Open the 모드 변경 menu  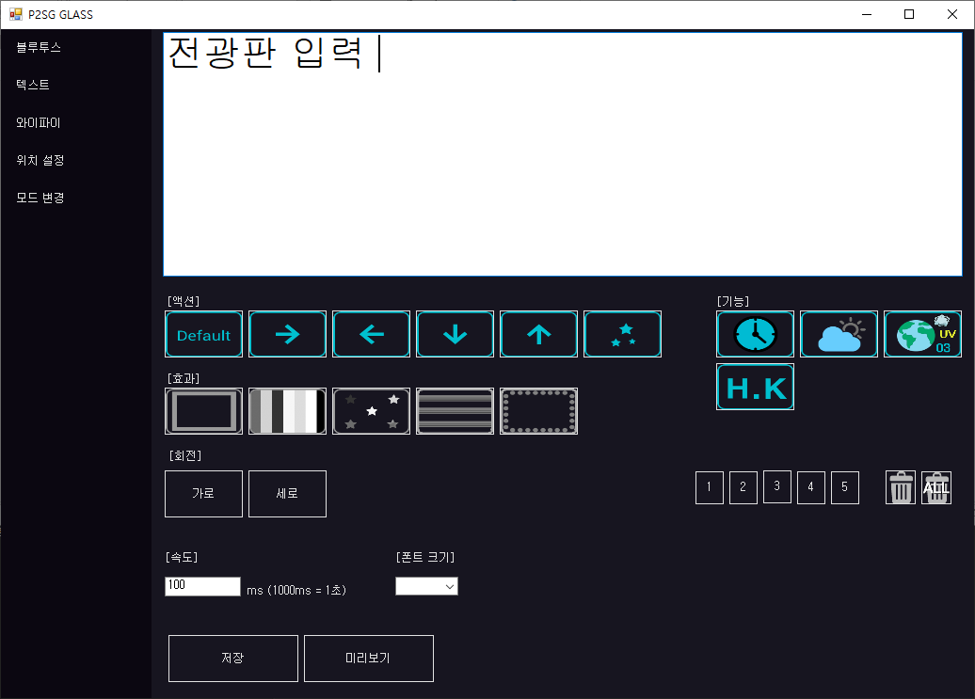tap(40, 198)
